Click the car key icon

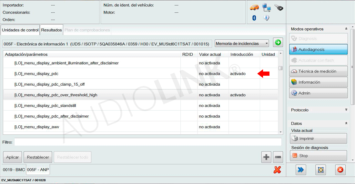[279, 7]
